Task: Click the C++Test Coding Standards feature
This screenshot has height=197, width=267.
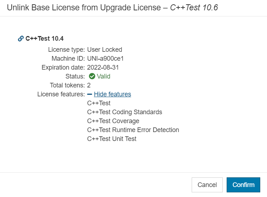Action: (x=125, y=112)
